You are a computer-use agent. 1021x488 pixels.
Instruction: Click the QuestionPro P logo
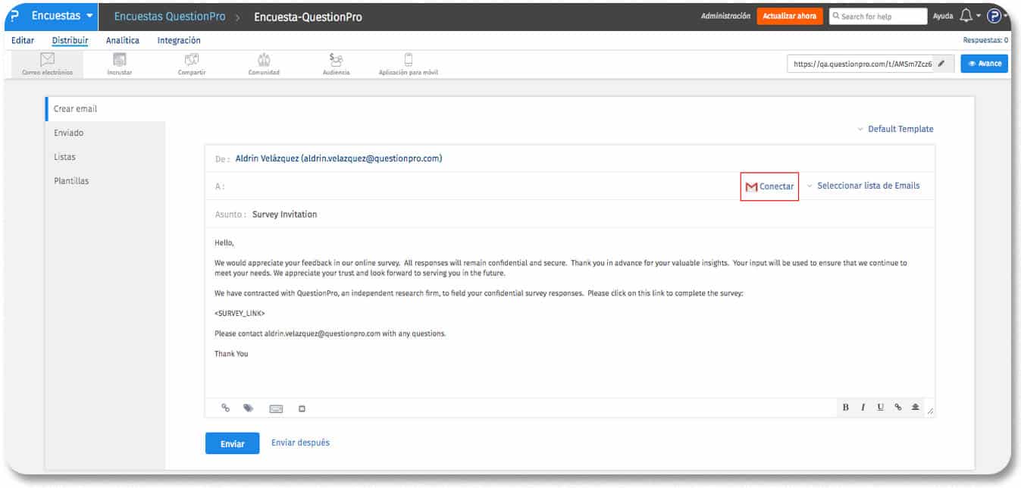[x=14, y=16]
